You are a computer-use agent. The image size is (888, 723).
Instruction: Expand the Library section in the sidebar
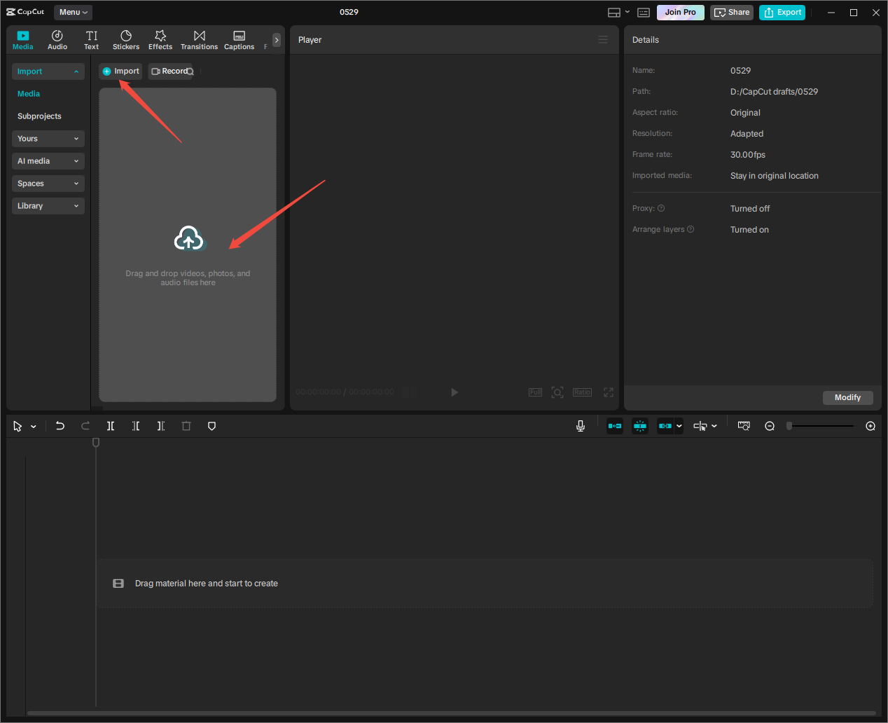tap(48, 205)
